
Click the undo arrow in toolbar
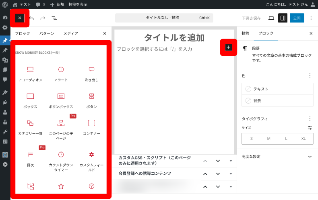[x=31, y=18]
